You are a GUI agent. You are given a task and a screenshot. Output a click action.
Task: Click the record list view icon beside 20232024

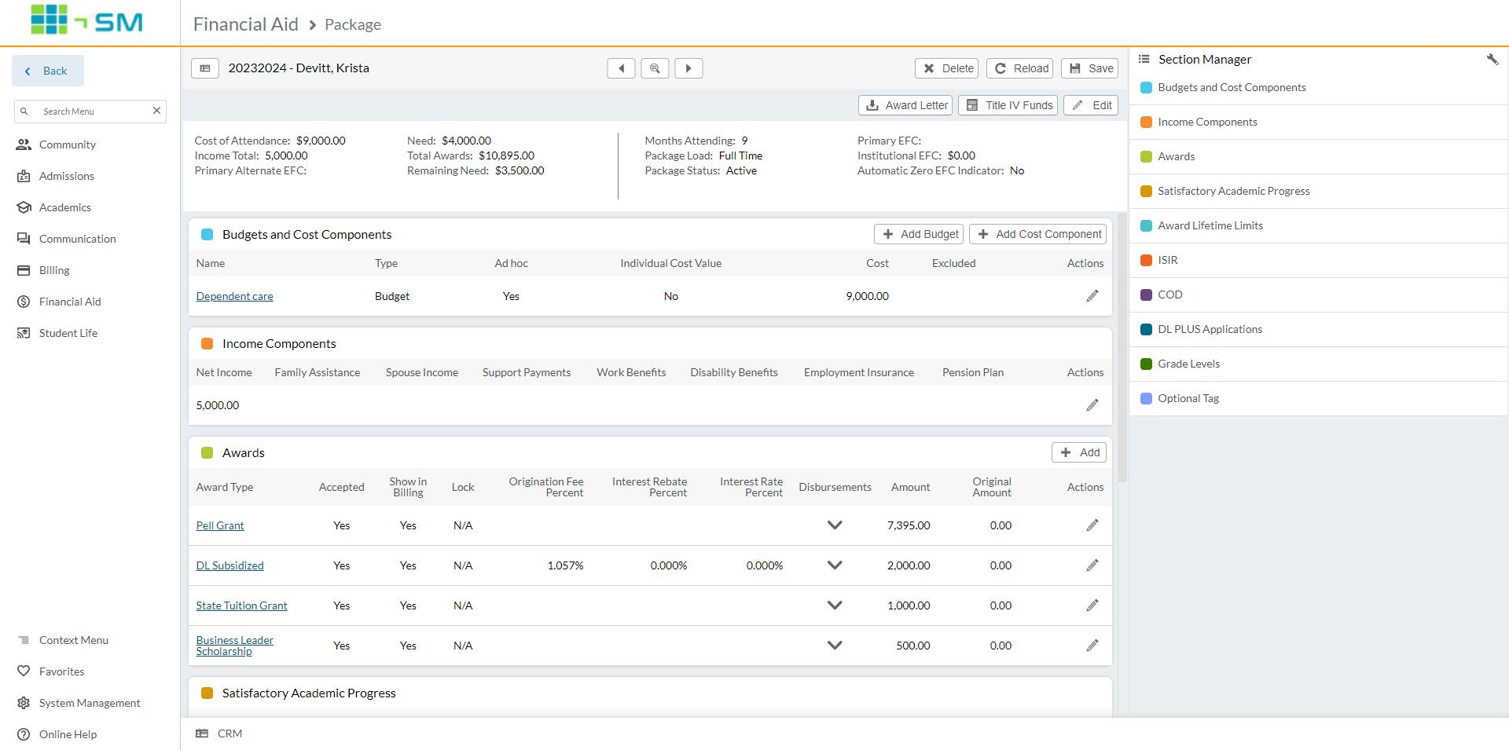pyautogui.click(x=204, y=68)
